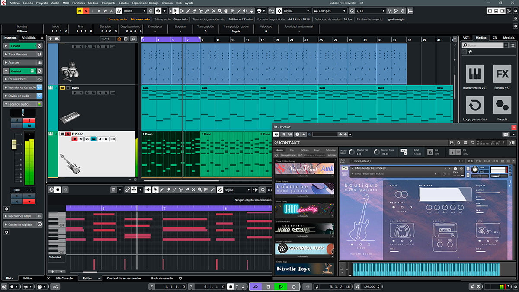Open the 1/16 quantize preset dropdown
The image size is (519, 292).
(370, 10)
